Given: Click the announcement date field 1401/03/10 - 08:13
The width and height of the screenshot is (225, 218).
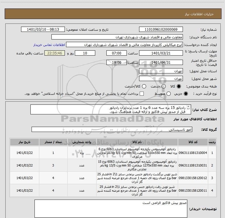Looking at the screenshot, I should 43,29.
